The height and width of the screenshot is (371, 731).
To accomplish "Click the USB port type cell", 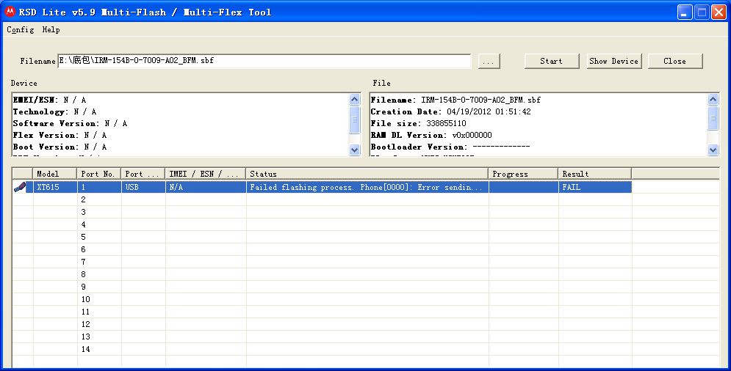I will click(x=143, y=187).
